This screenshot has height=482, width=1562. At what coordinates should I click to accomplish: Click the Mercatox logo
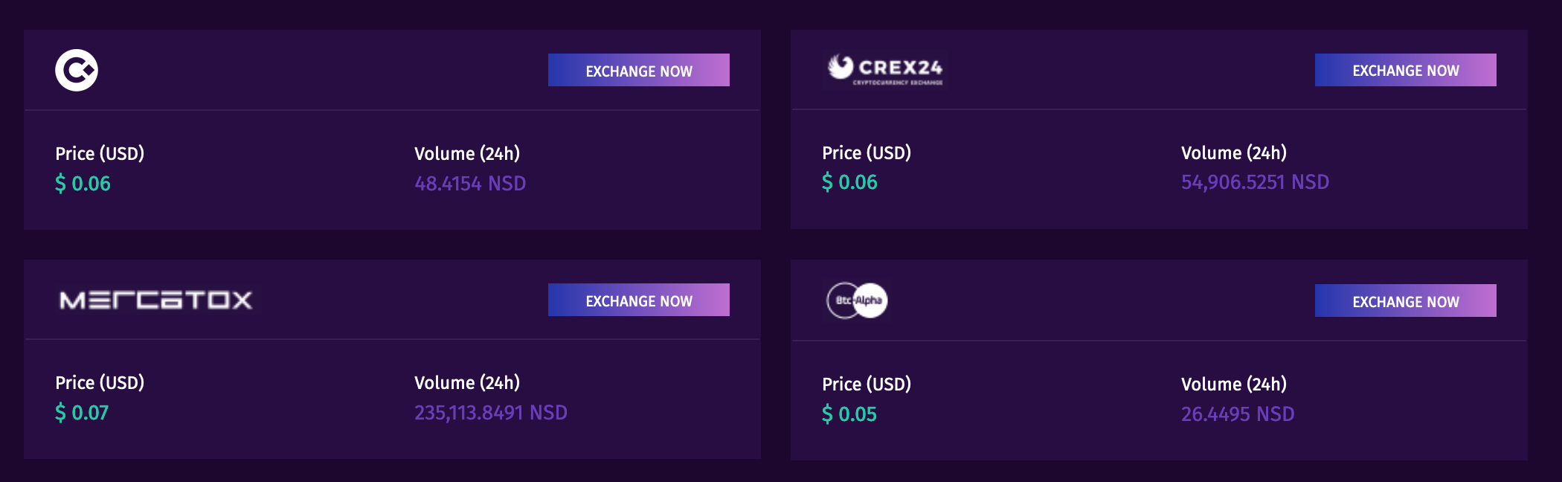click(x=155, y=300)
